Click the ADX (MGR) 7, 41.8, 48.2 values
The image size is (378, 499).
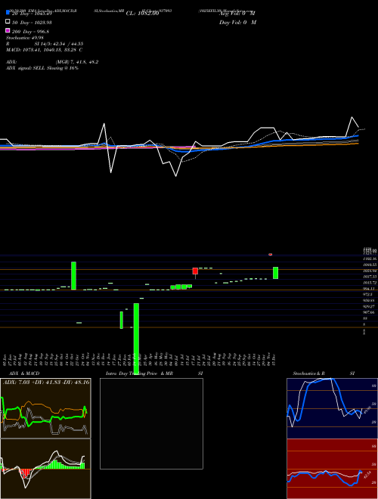coord(77,62)
